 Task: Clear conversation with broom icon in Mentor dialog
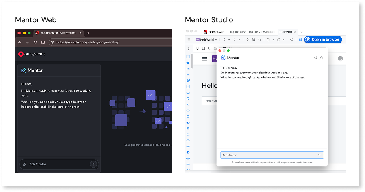click(x=321, y=58)
